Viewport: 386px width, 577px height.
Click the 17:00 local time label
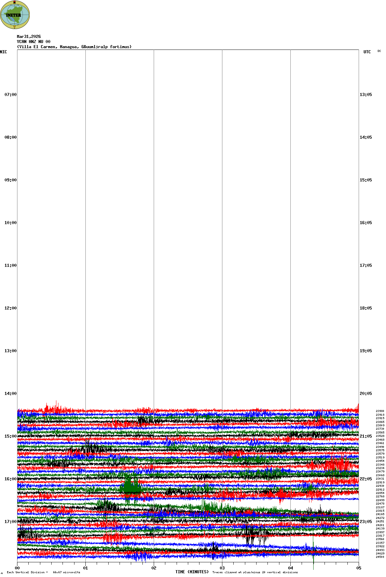pyautogui.click(x=10, y=522)
